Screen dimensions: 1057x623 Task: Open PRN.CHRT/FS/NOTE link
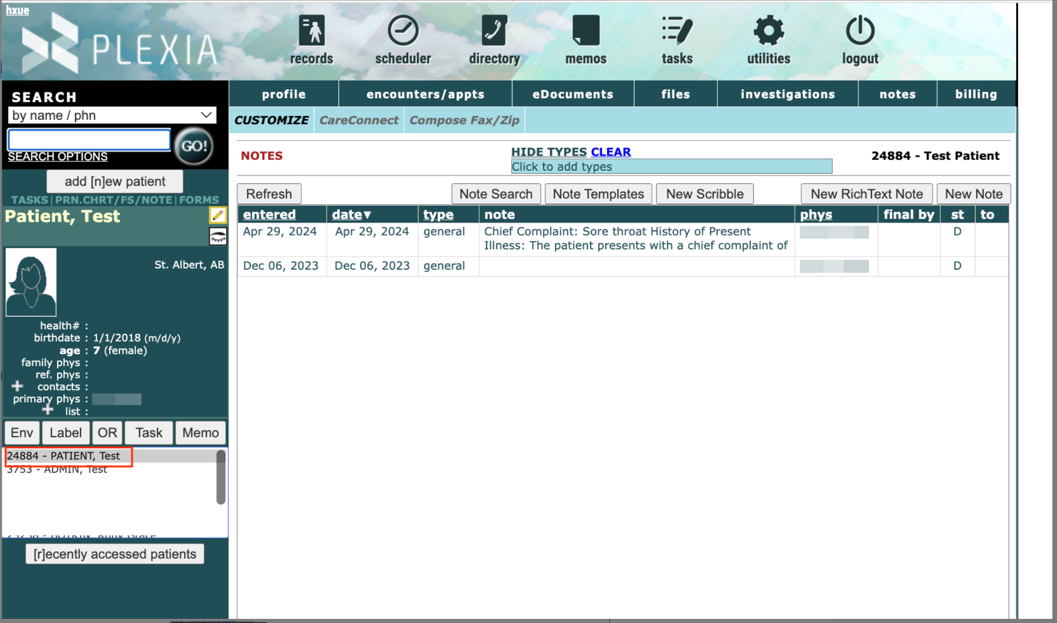[x=114, y=200]
